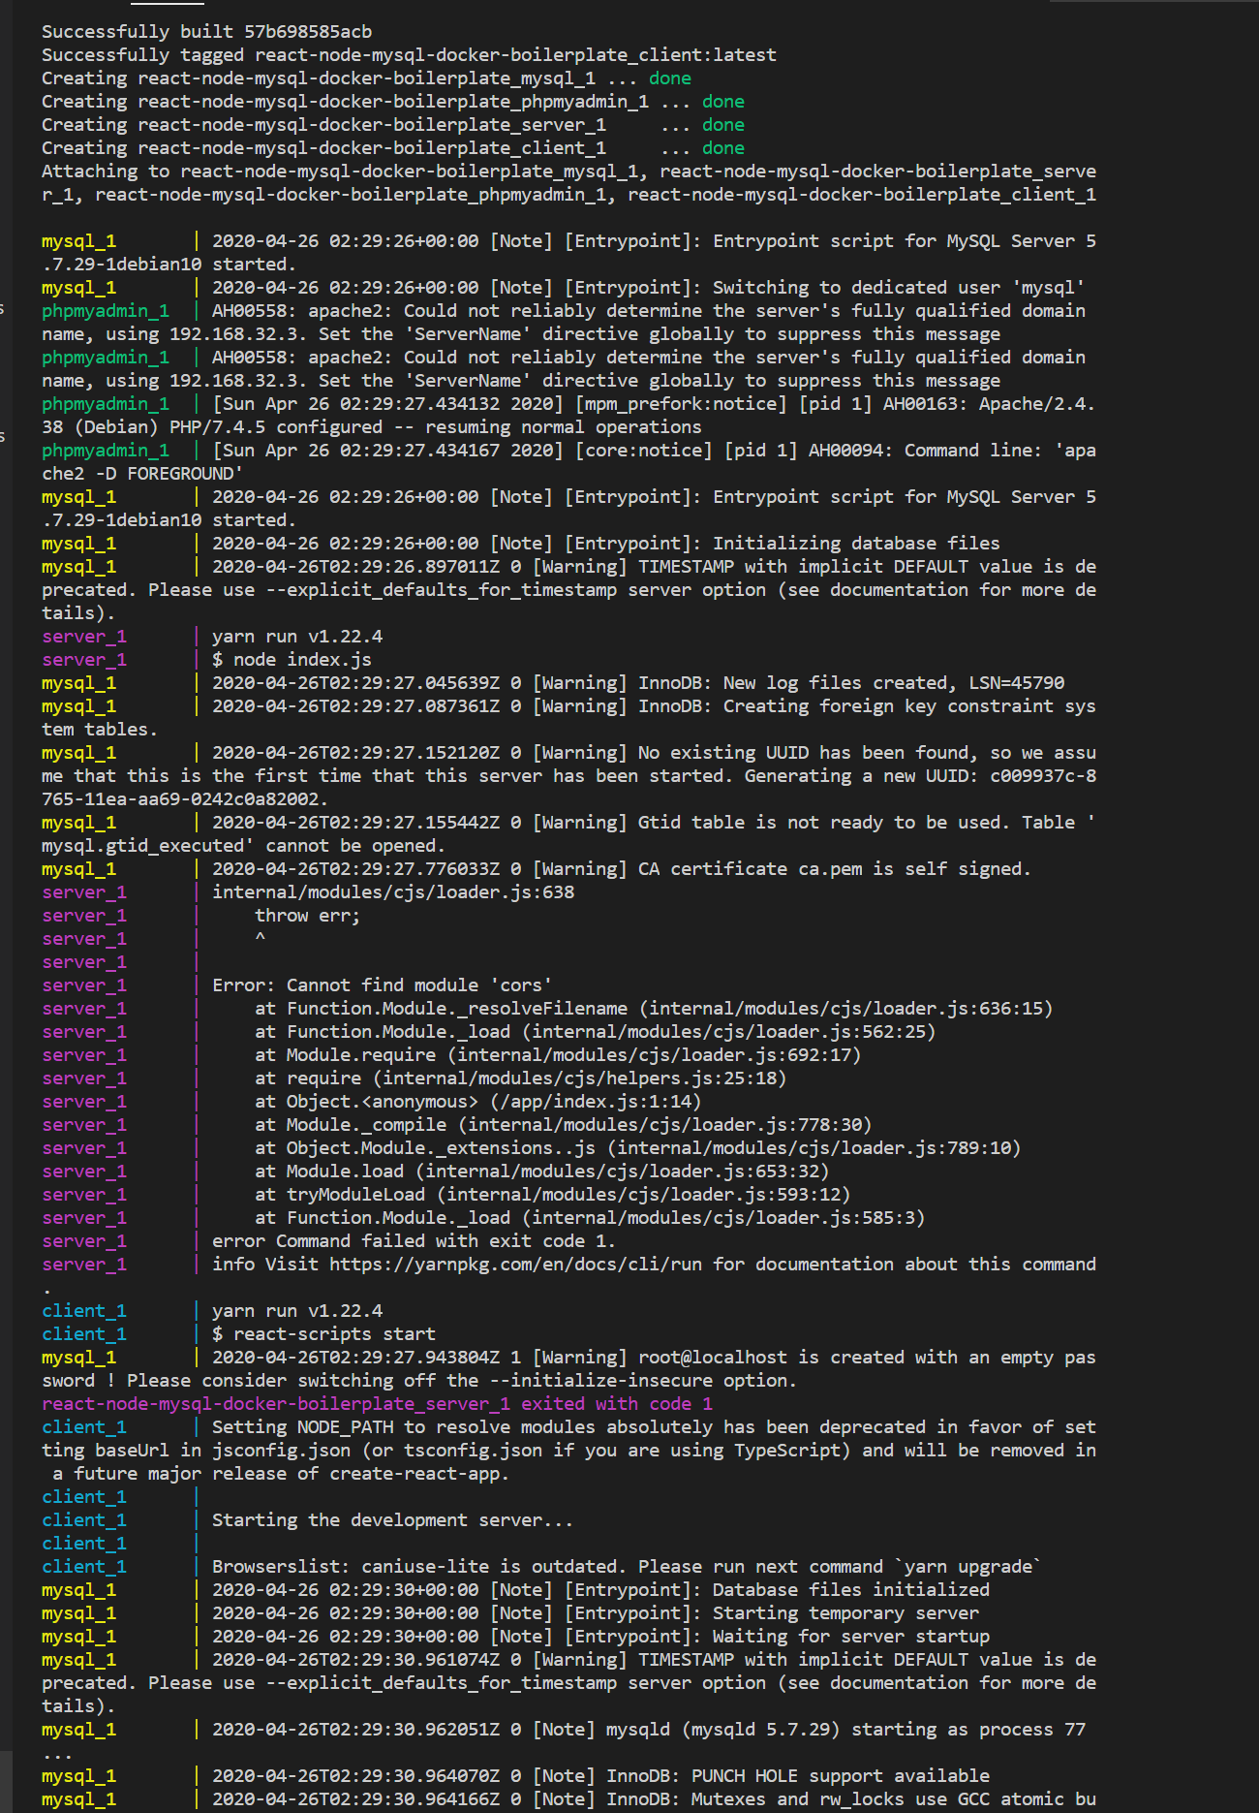Viewport: 1259px width, 1813px height.
Task: Click 'at Function.Module._resolveFilename' stack line
Action: (654, 1009)
